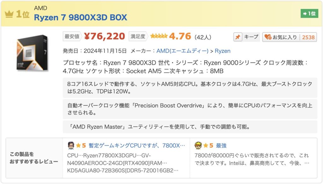Open the Ryzen series link

[223, 51]
